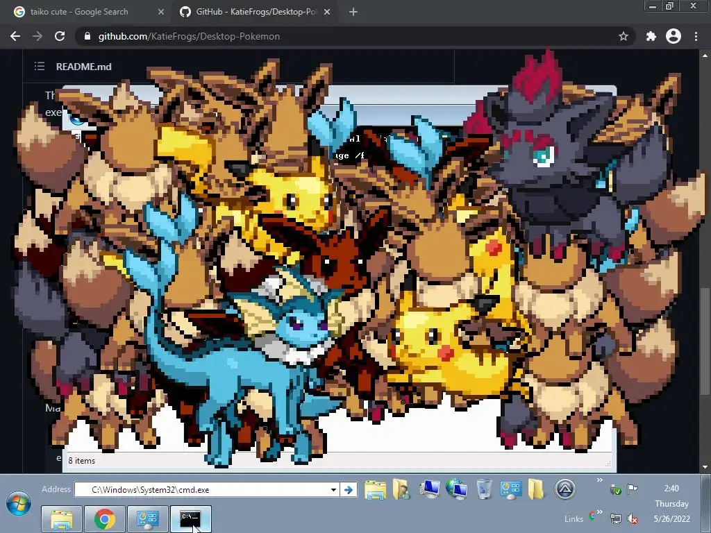Screen dimensions: 711x533
Task: Click the Links toolbar label
Action: pyautogui.click(x=574, y=519)
